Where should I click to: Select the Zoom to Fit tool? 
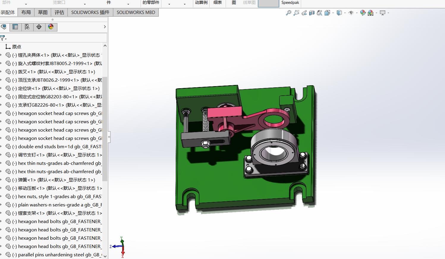pyautogui.click(x=289, y=13)
